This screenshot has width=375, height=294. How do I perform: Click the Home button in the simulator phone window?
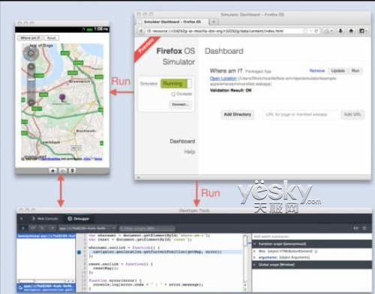(52, 171)
